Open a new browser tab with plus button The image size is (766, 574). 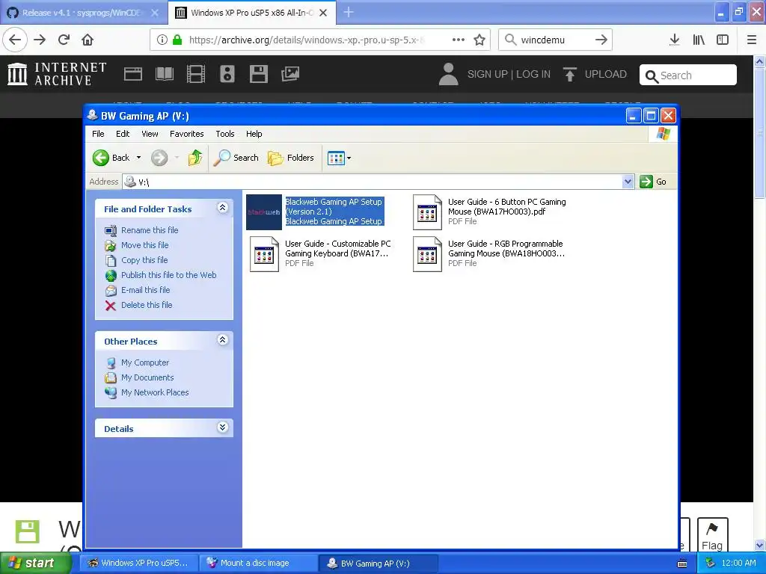(349, 12)
